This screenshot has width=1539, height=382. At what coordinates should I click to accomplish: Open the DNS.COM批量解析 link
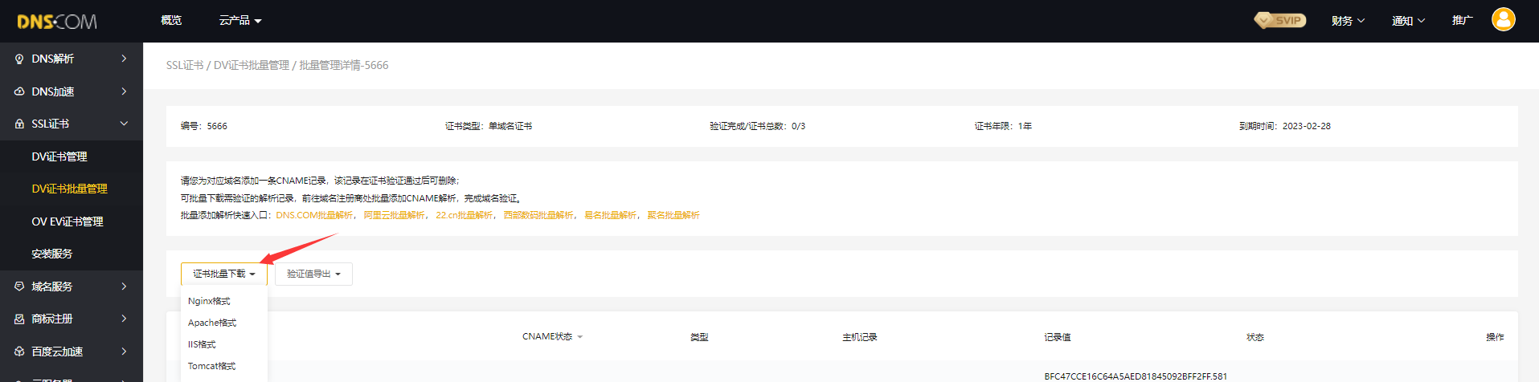314,215
